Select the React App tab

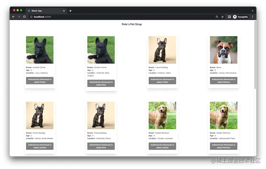pos(46,11)
